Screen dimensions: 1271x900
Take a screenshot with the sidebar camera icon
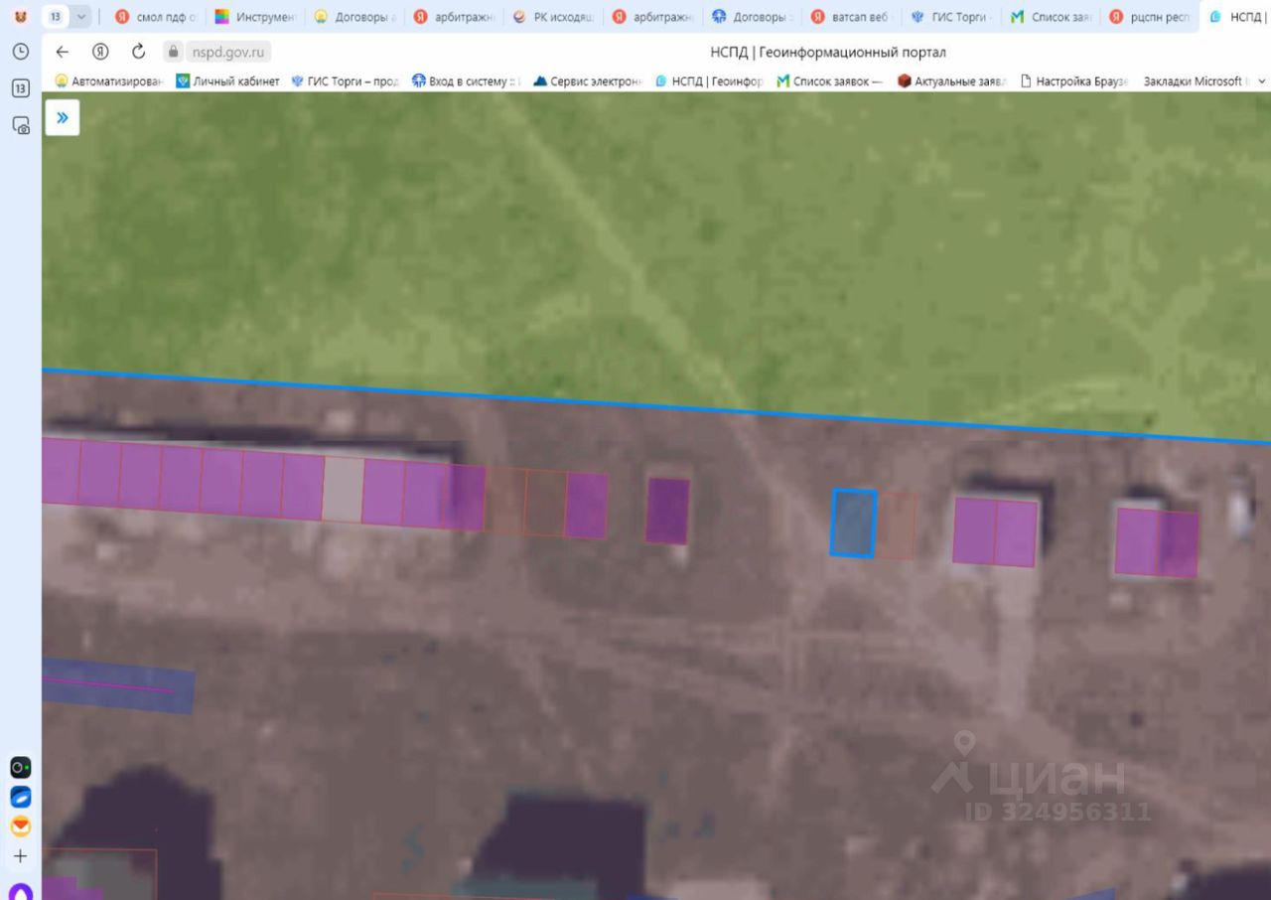click(21, 125)
